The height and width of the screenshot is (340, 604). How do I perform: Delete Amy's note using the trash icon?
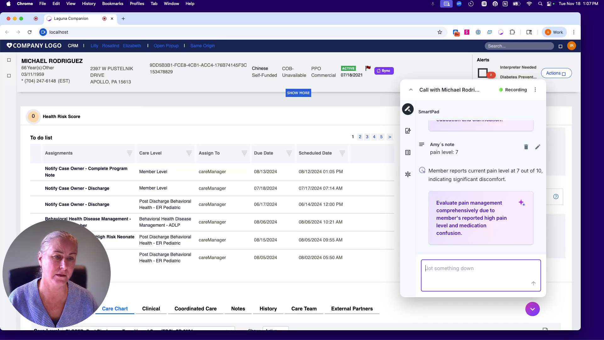coord(526,147)
